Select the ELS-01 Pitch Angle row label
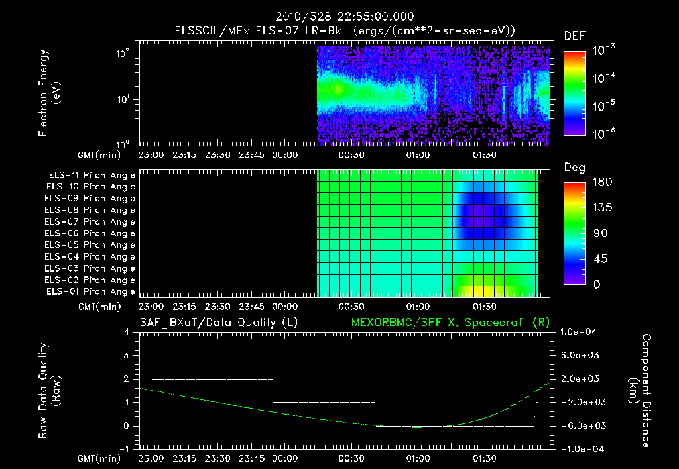The image size is (679, 469). click(91, 291)
